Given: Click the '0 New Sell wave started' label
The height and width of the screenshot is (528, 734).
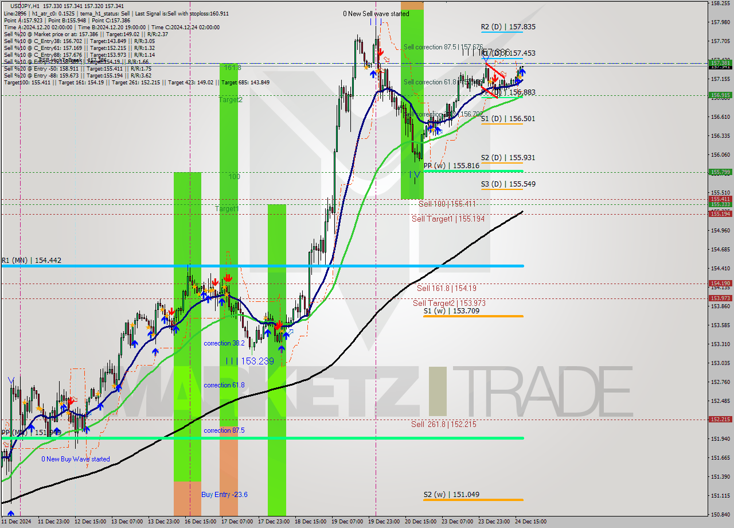Looking at the screenshot, I should pyautogui.click(x=376, y=14).
